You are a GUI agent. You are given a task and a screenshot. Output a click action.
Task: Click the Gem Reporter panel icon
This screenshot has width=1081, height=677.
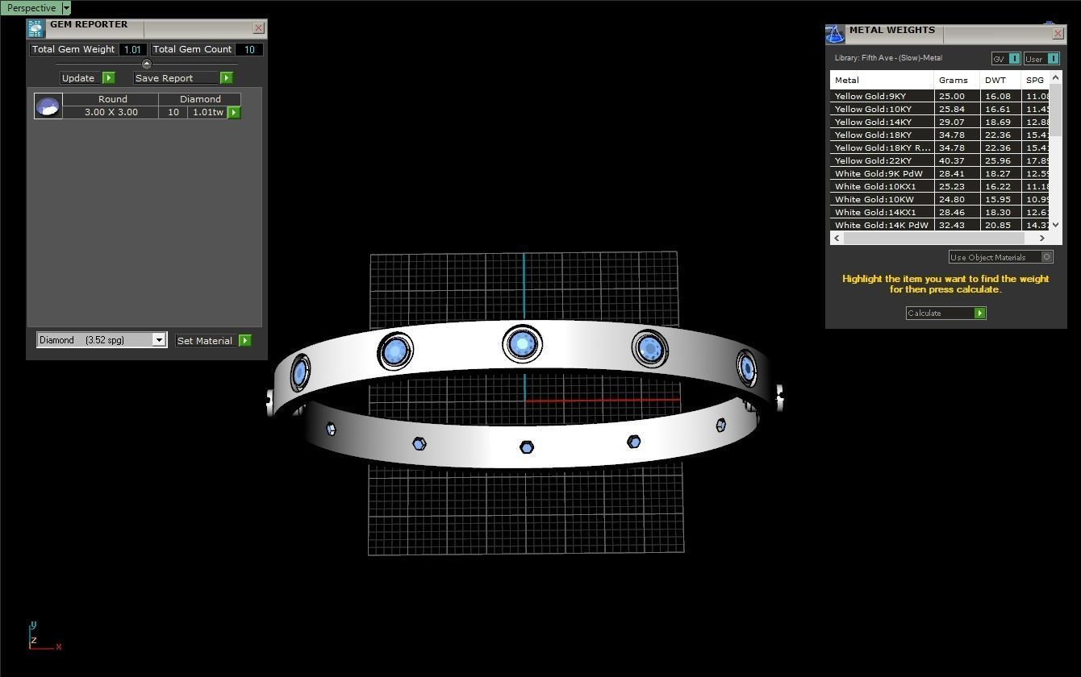tap(35, 29)
